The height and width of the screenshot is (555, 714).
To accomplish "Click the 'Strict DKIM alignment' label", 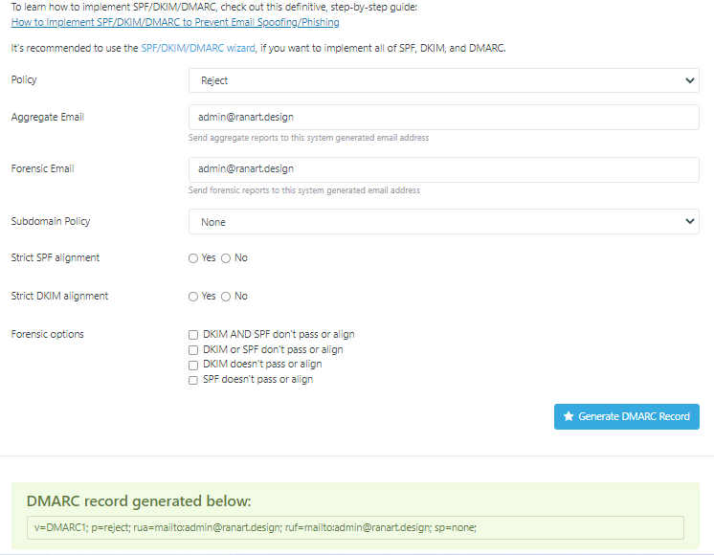I will pyautogui.click(x=59, y=296).
